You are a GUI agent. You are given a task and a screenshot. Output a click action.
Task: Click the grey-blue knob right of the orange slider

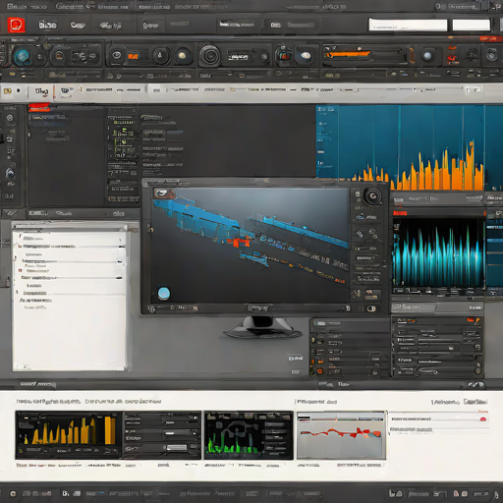tap(427, 55)
